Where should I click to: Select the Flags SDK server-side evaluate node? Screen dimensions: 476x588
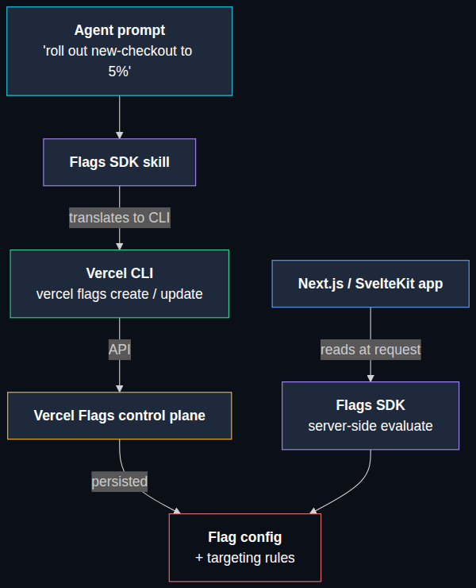[370, 416]
